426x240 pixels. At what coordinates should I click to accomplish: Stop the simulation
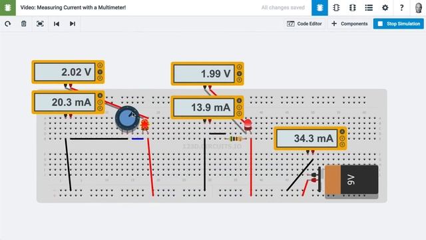pyautogui.click(x=399, y=24)
